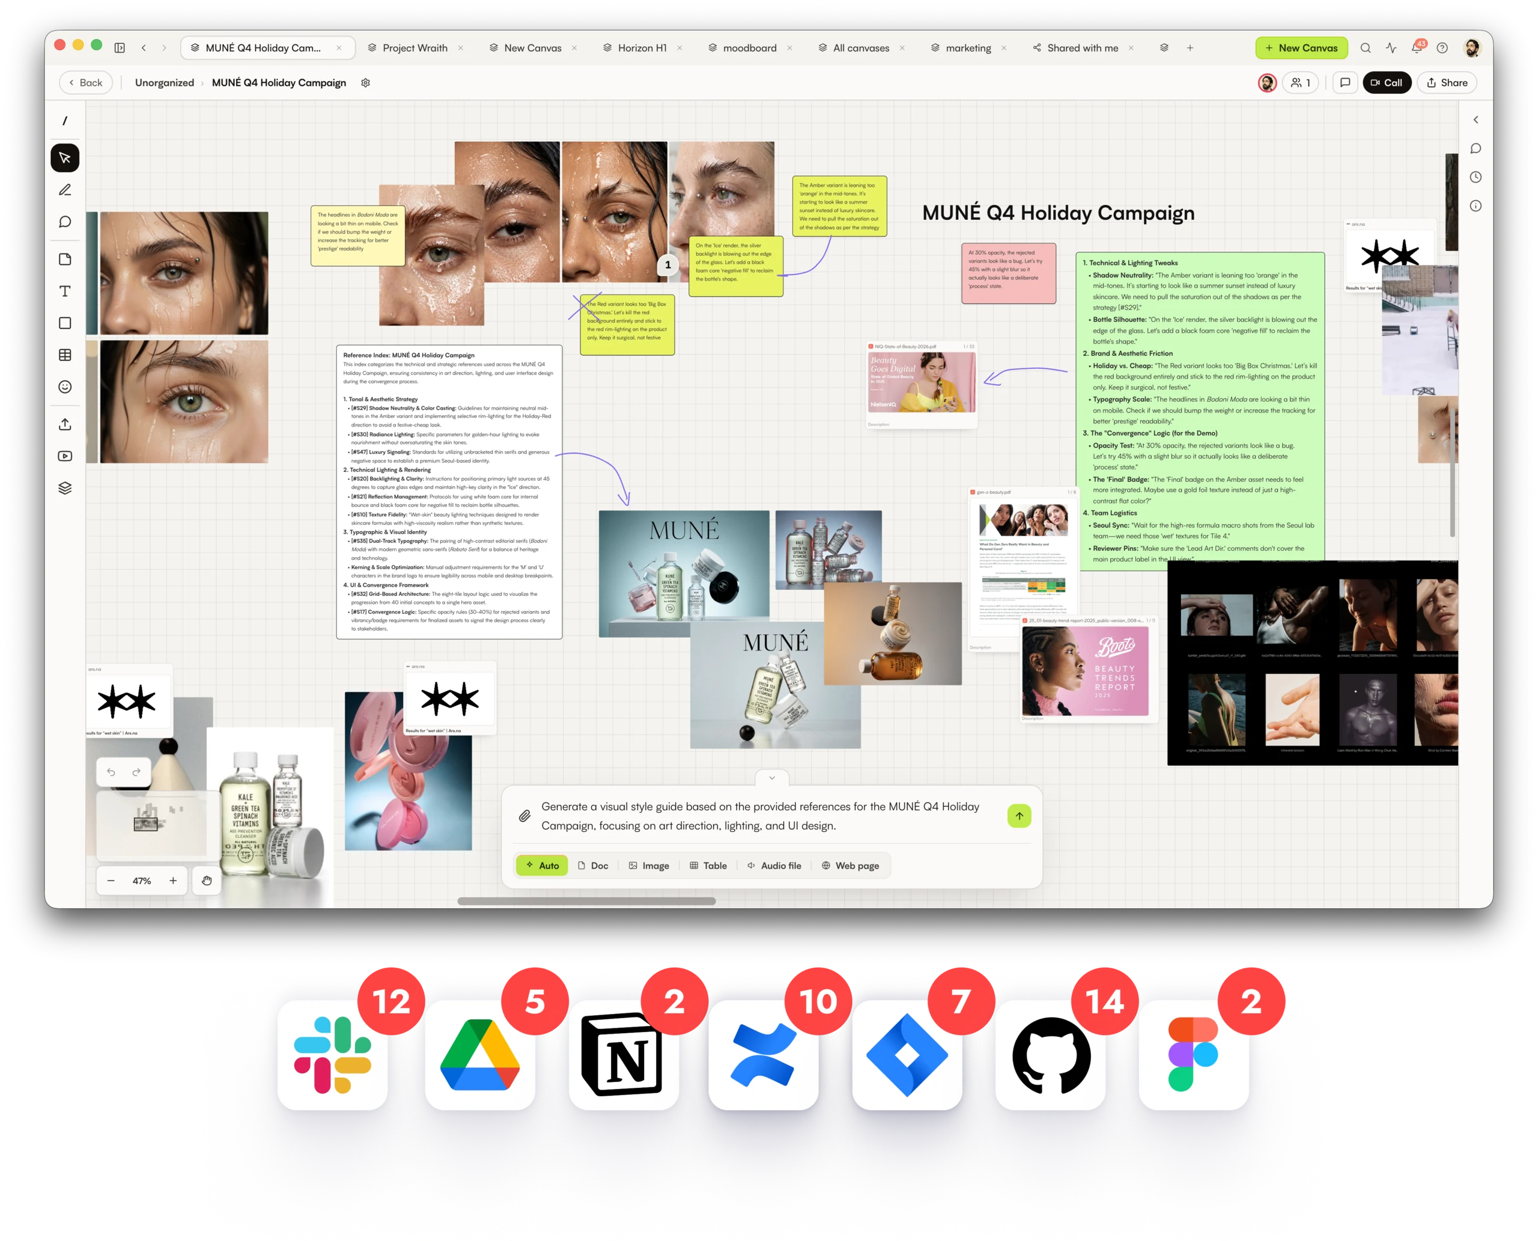This screenshot has height=1241, width=1538.
Task: Open the chat message icon near Call
Action: pos(1345,83)
